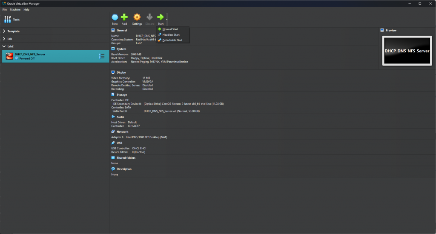Open the Shared folders heading link
This screenshot has height=234, width=436.
[x=126, y=158]
